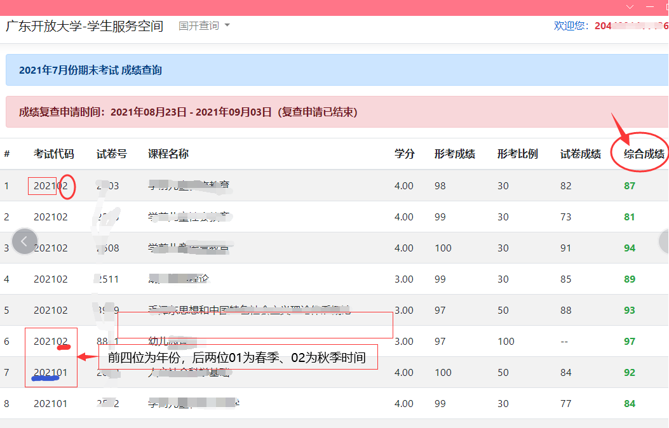Click the welcome student ID number

coord(630,26)
